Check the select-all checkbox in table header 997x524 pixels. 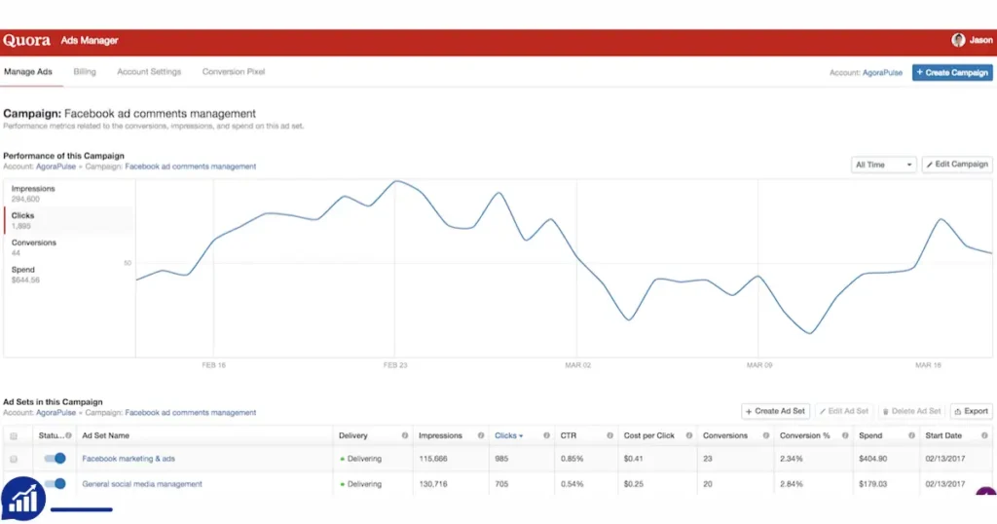(14, 436)
